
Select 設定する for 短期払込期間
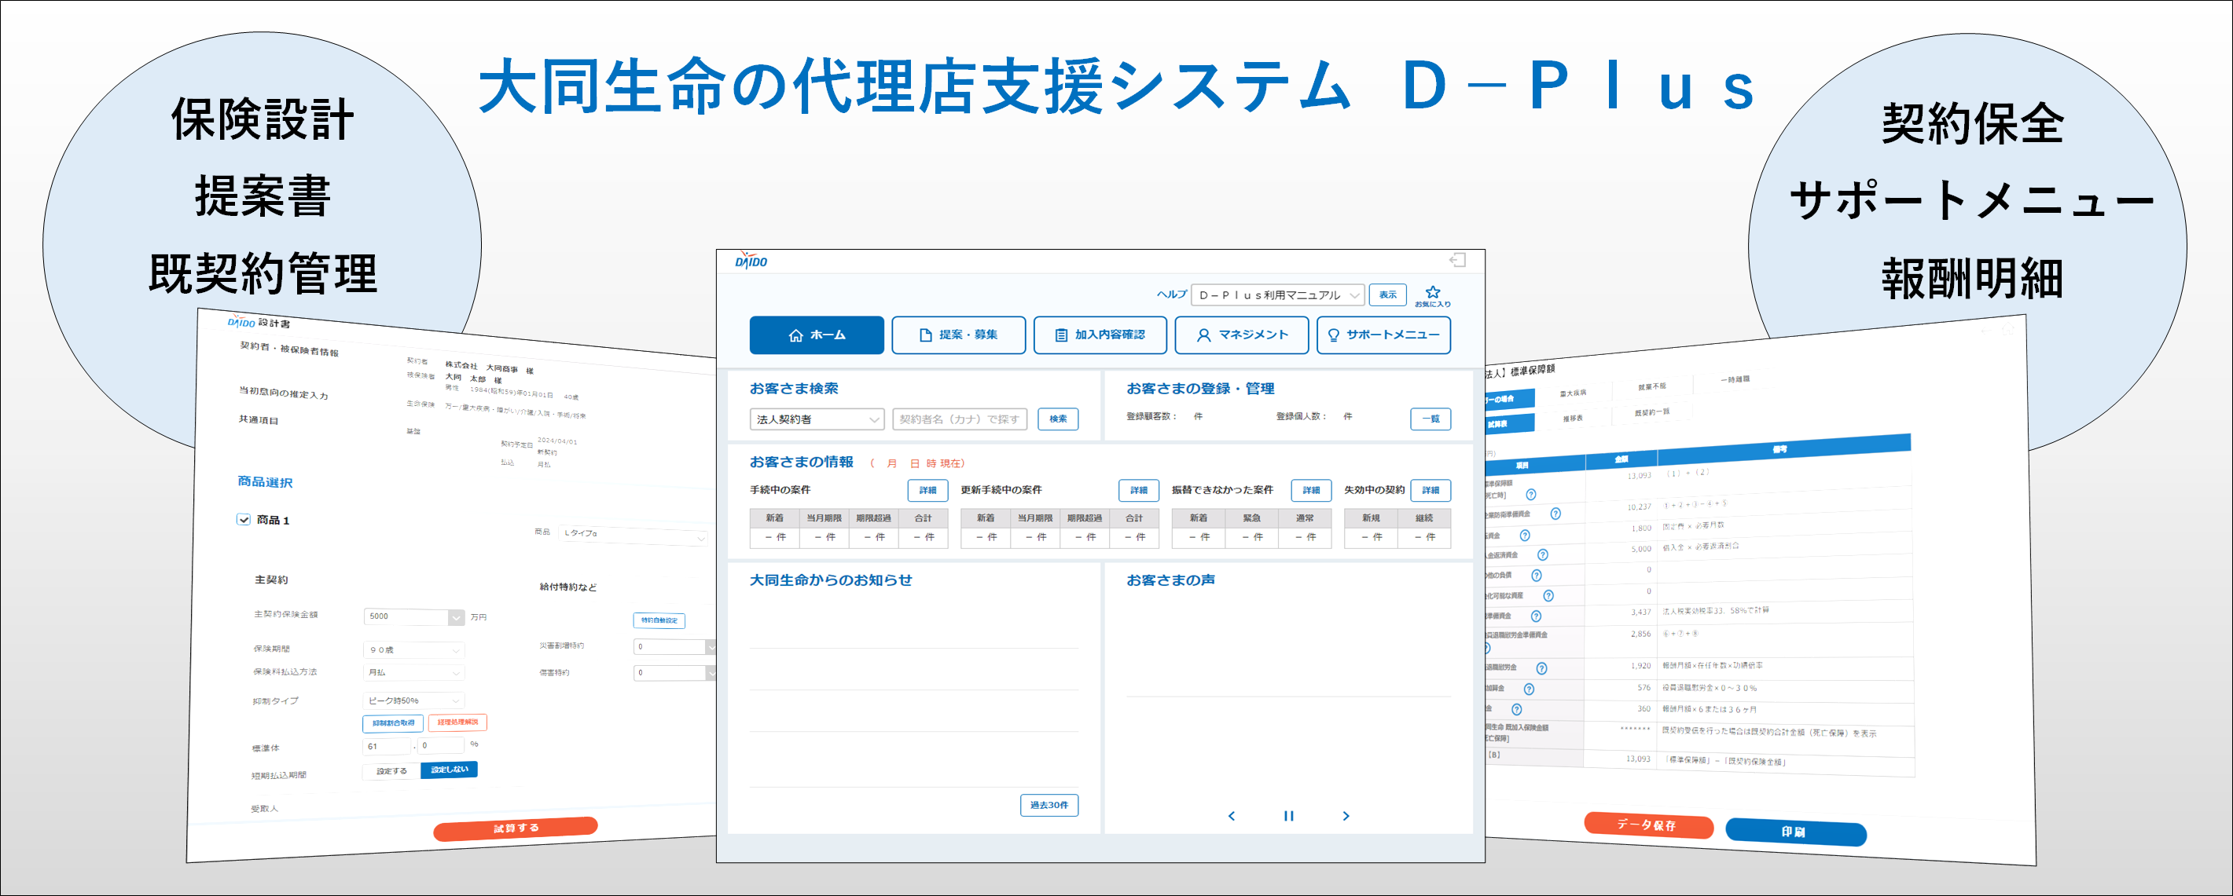391,771
